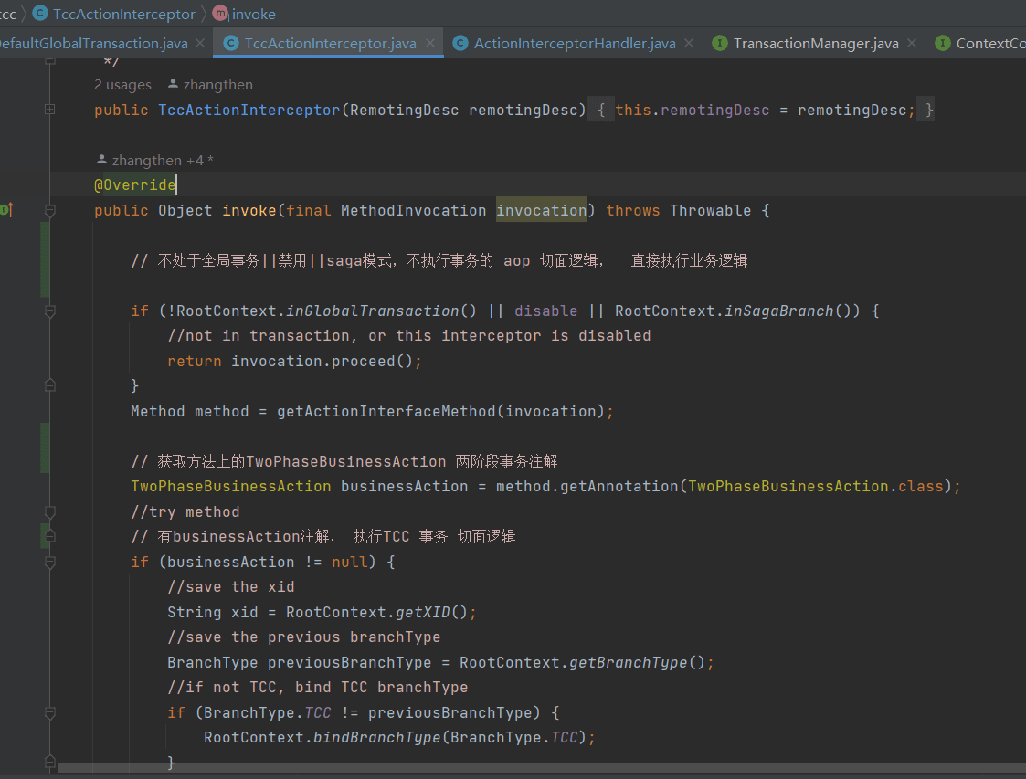Screen dimensions: 1026x779
Task: Click the override gutter icon beside invoke method
Action: [6, 210]
